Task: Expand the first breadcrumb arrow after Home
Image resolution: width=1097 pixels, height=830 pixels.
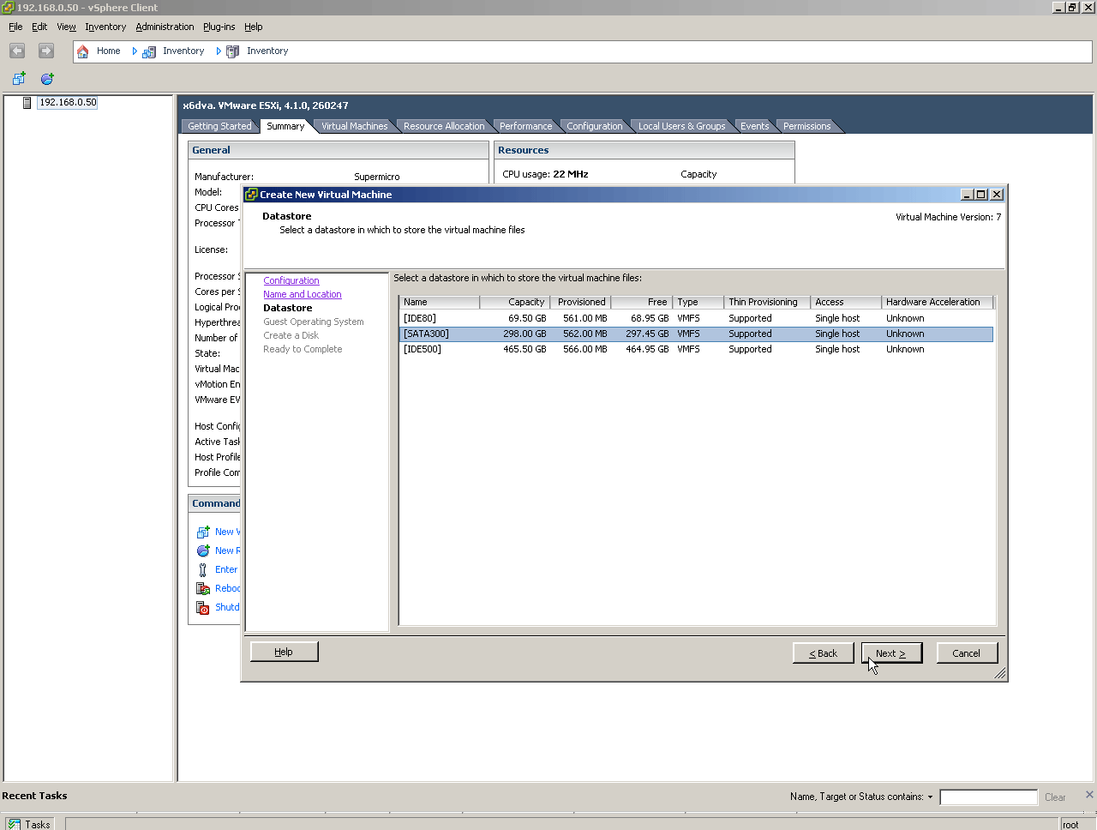Action: (x=135, y=51)
